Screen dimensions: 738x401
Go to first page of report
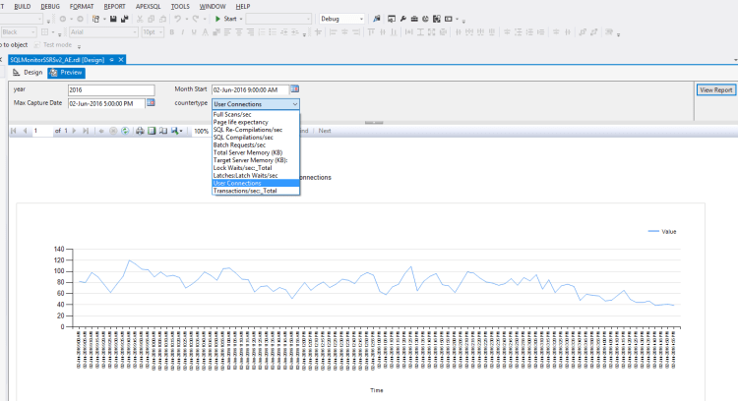tap(13, 131)
